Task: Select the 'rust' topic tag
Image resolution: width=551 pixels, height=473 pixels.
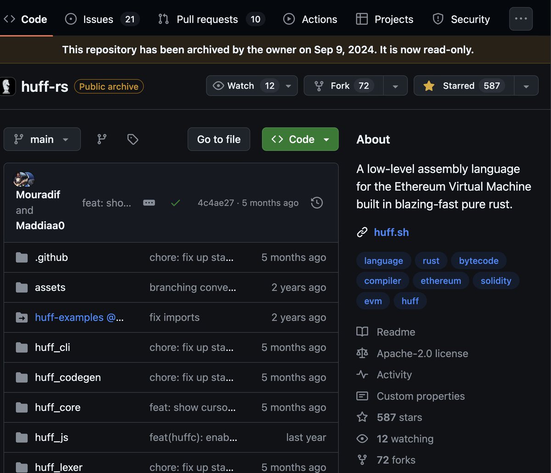Action: click(431, 261)
